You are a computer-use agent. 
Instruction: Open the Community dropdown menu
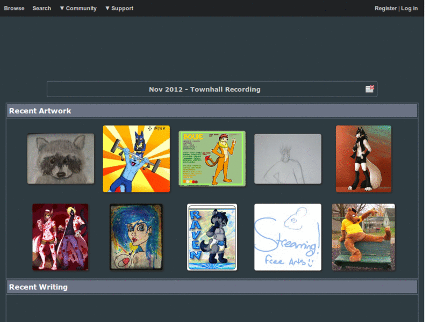tap(78, 8)
